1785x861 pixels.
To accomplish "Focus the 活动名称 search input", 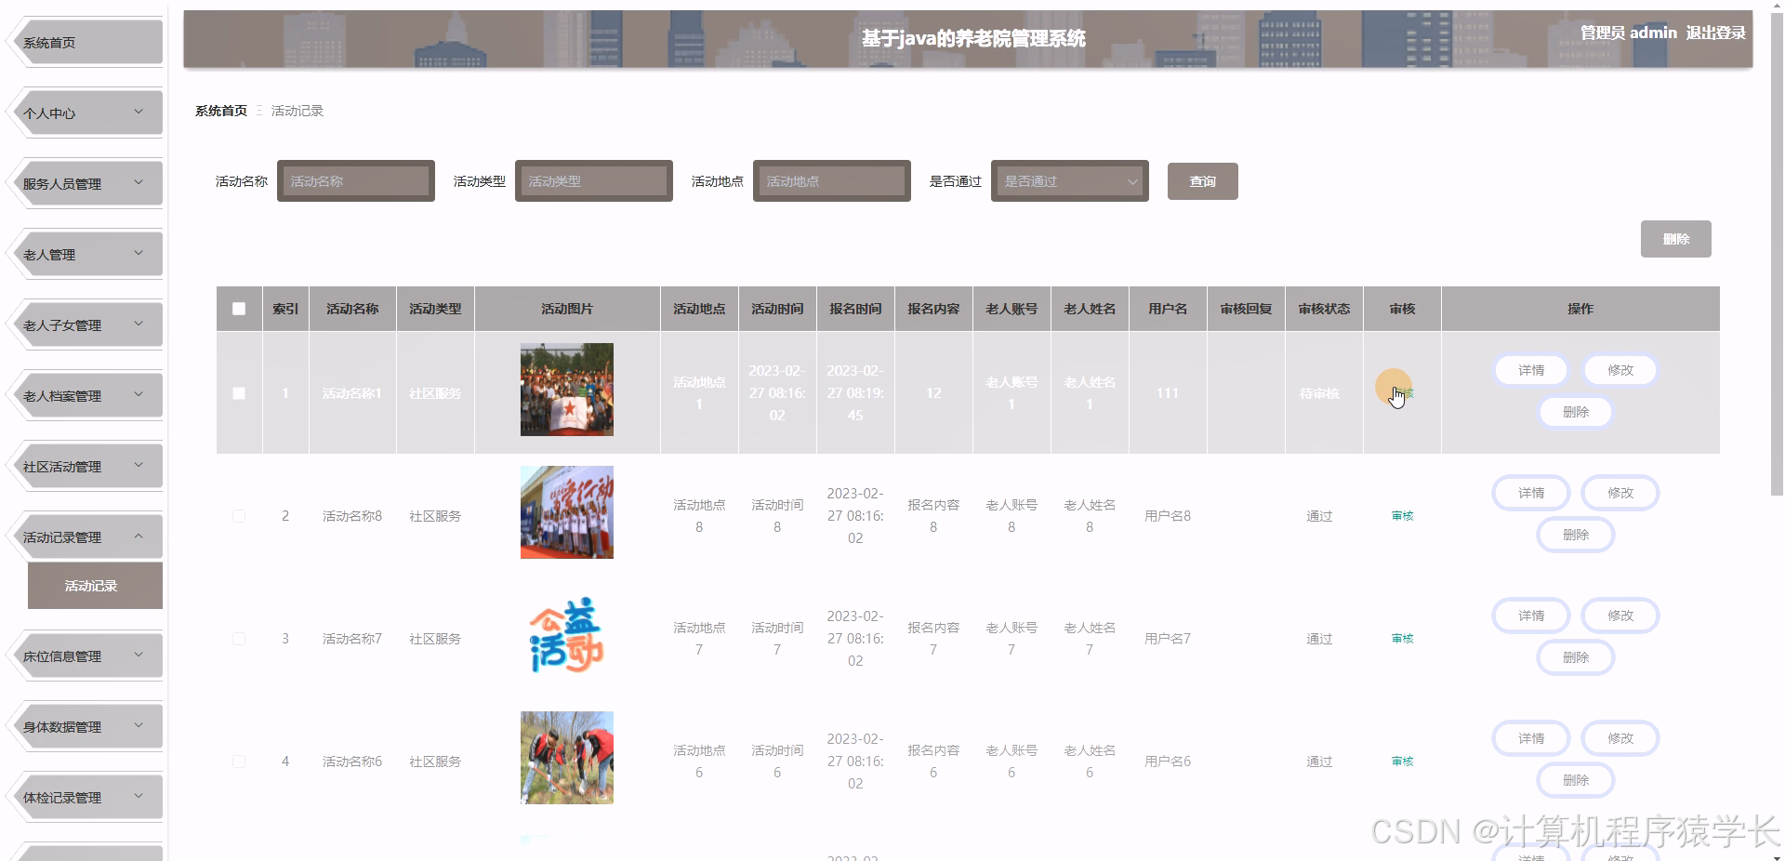I will tap(355, 181).
